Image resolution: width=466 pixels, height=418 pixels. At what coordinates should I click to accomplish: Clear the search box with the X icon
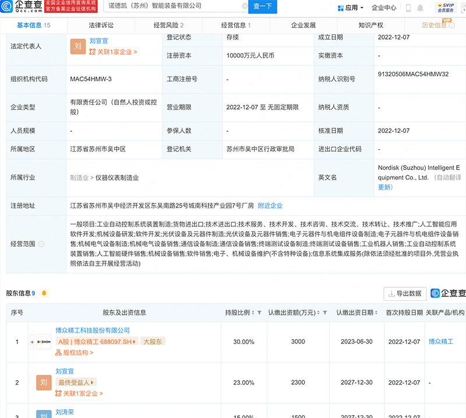tap(245, 6)
